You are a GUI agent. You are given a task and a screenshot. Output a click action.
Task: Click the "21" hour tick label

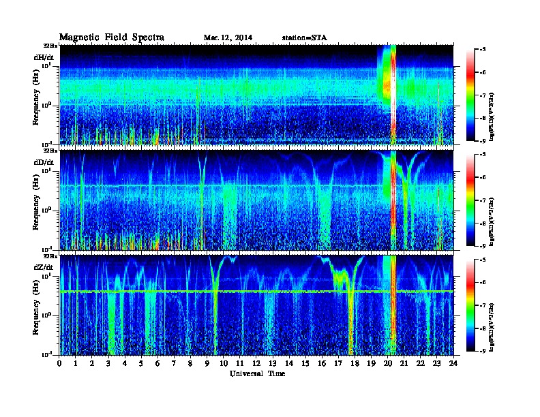point(404,363)
